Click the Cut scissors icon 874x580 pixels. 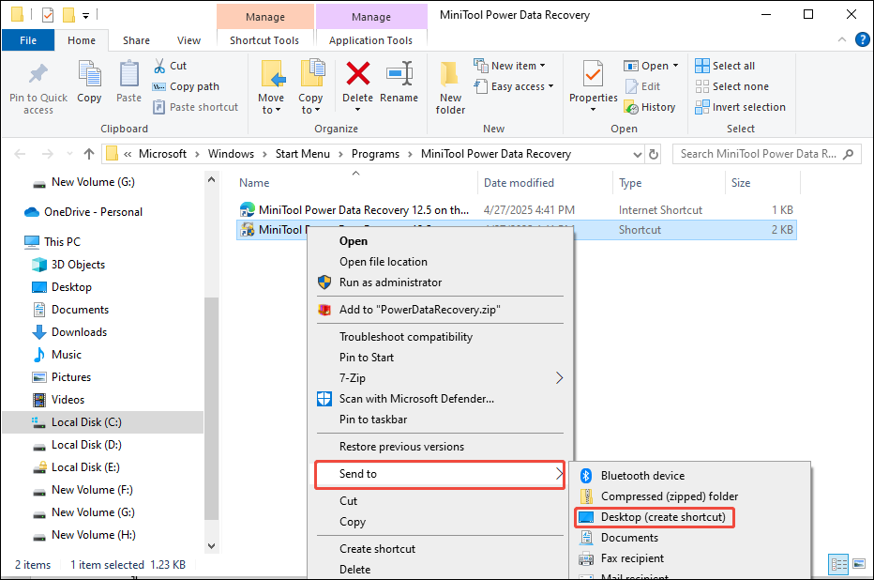158,66
